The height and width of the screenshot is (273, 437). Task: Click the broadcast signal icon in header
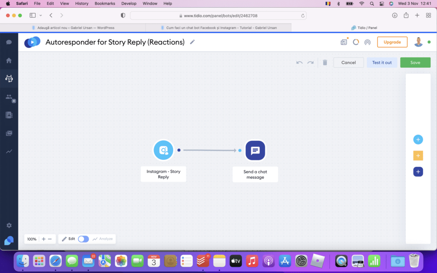click(367, 42)
